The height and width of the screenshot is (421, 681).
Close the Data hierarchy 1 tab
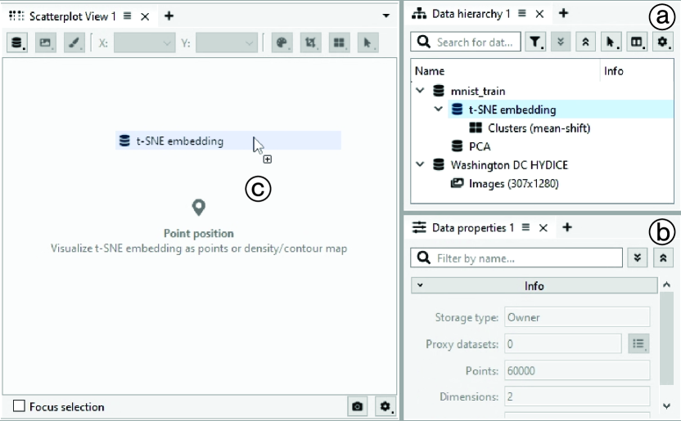click(539, 14)
